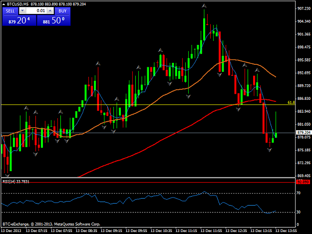Click the 886.830 price scale value
This screenshot has height=234, width=312.
coord(304,98)
